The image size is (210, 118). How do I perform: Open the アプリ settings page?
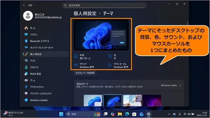(x=46, y=61)
